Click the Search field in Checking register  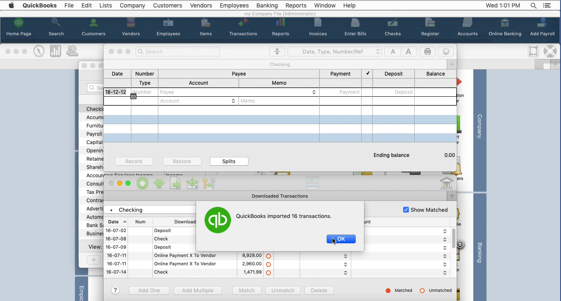point(177,51)
